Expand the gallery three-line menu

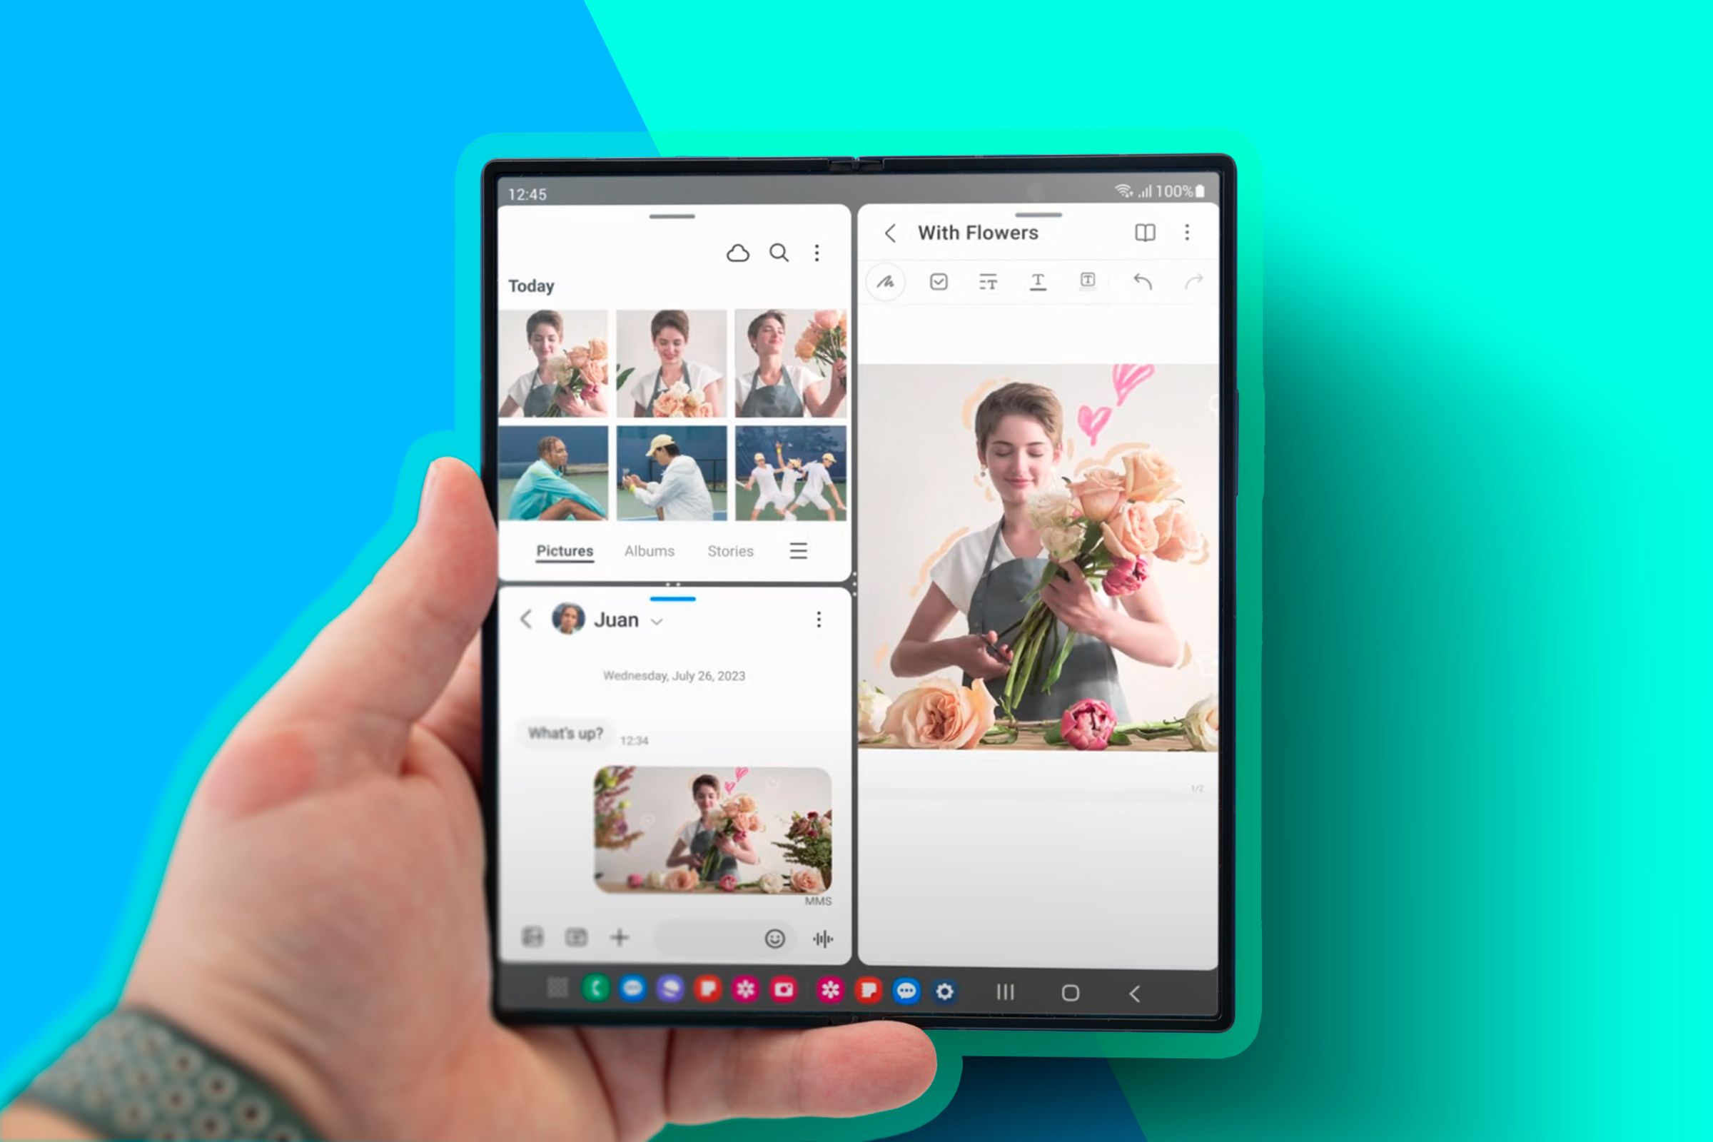tap(799, 550)
